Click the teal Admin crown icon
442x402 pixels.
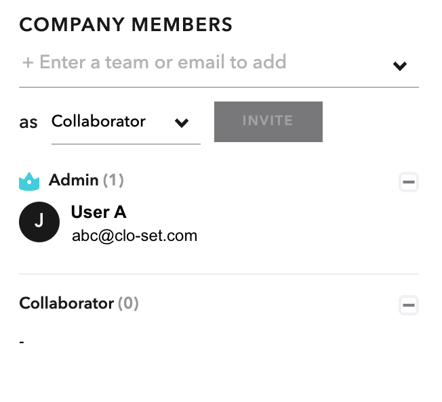(29, 181)
